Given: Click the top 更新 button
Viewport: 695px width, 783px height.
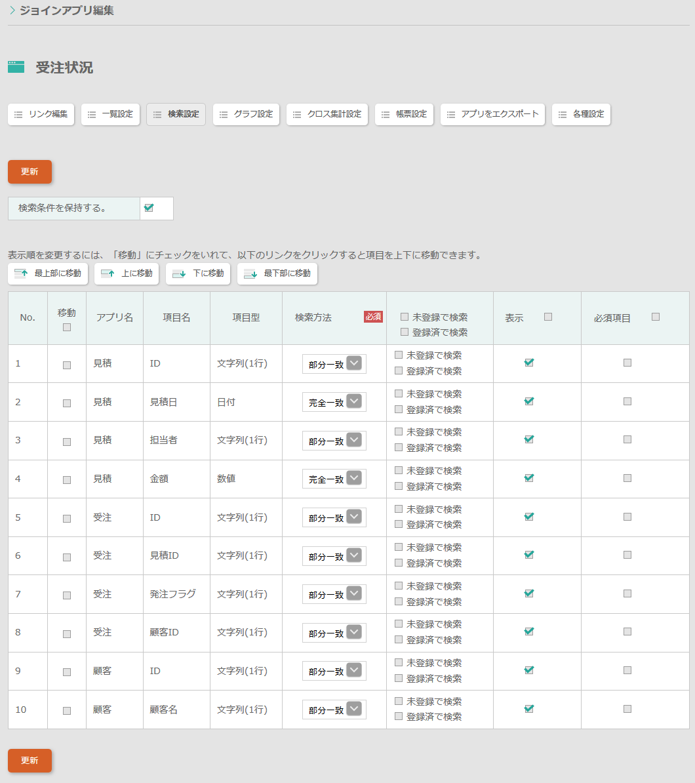Looking at the screenshot, I should click(x=30, y=172).
